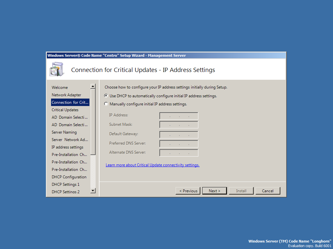The height and width of the screenshot is (249, 333).
Task: Go back with the Previous button
Action: coord(188,191)
